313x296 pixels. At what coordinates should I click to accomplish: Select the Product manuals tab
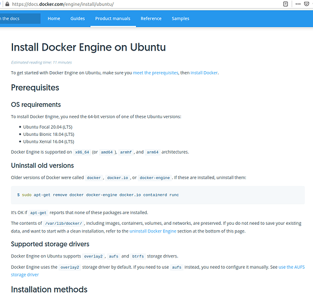click(x=113, y=18)
